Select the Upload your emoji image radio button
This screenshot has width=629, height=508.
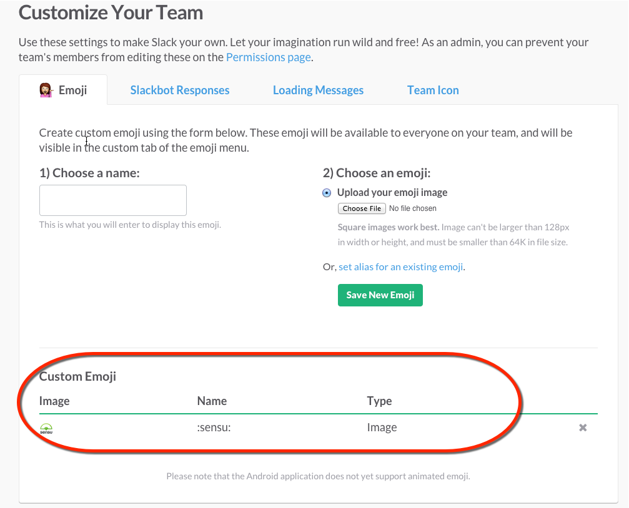pos(327,193)
